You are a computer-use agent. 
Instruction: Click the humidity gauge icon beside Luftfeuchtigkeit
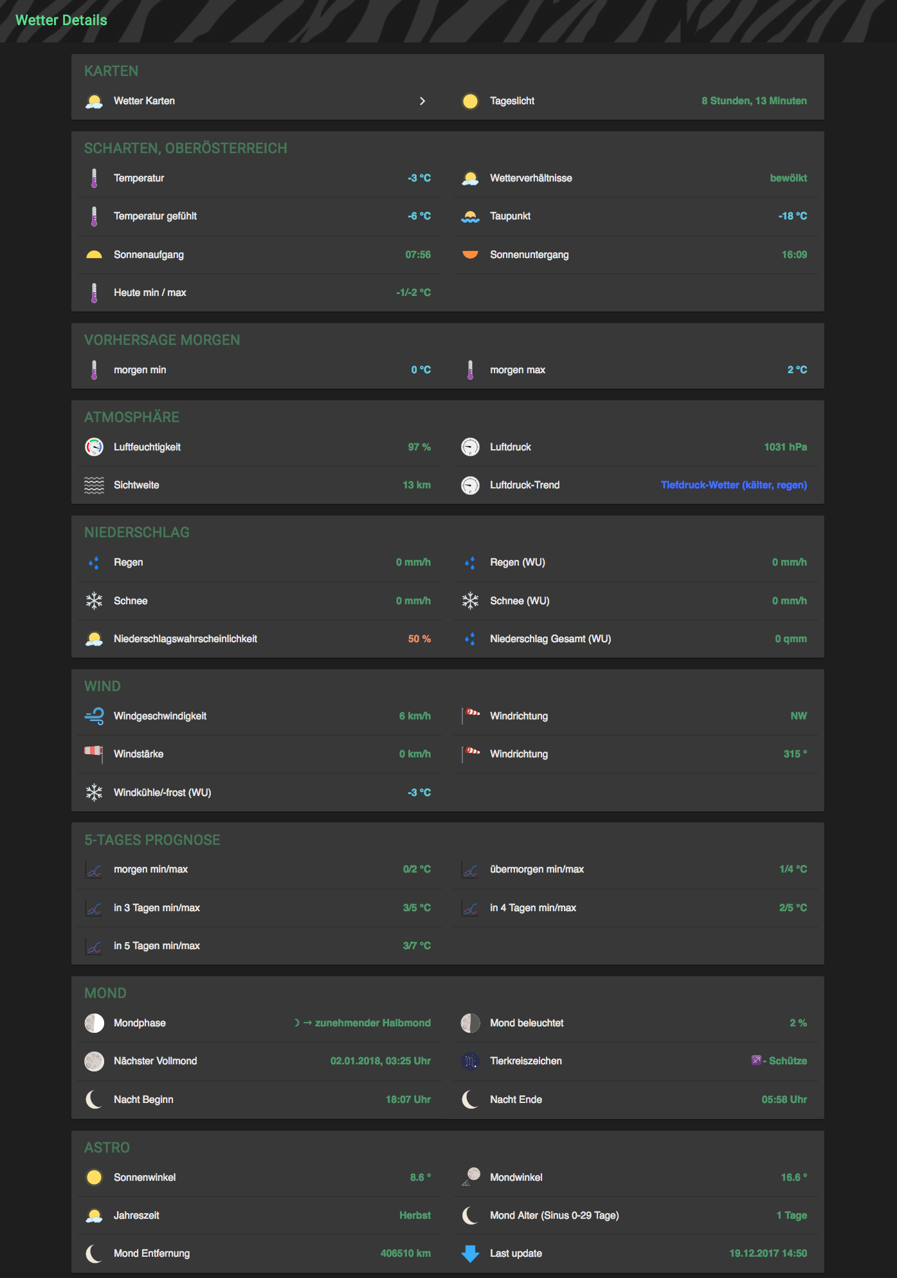pos(95,447)
